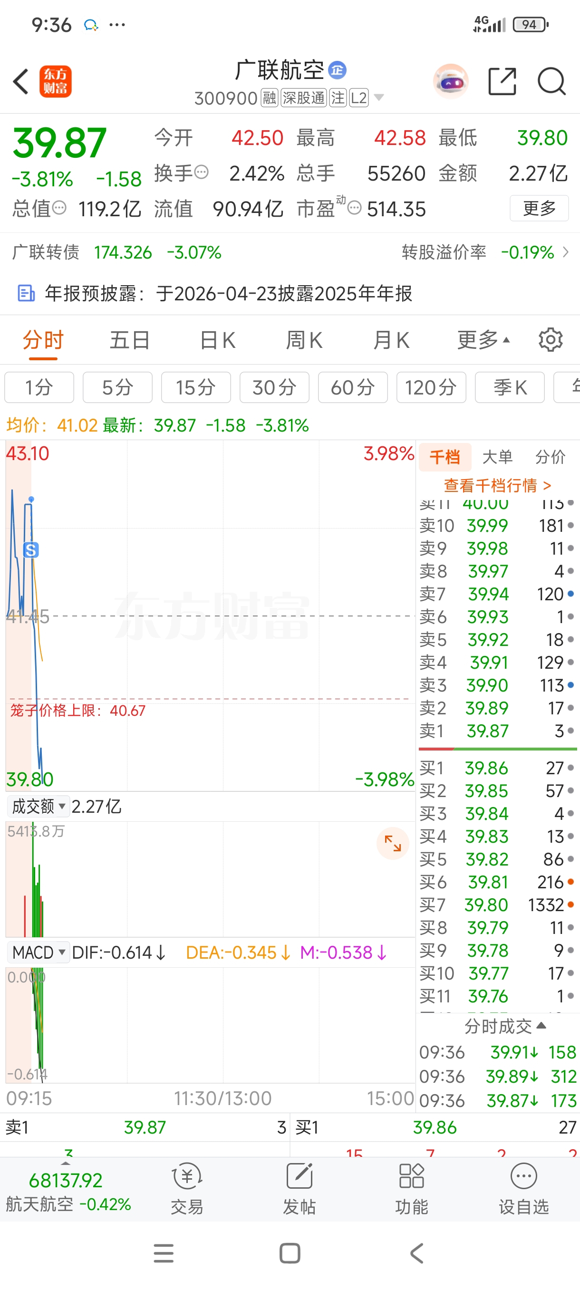Tap the volume bars sub-chart
Image resolution: width=580 pixels, height=1289 pixels.
[x=210, y=879]
